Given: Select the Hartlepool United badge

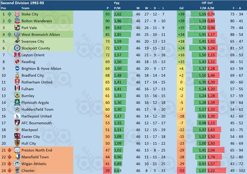Looking at the screenshot, I should click(17, 116).
